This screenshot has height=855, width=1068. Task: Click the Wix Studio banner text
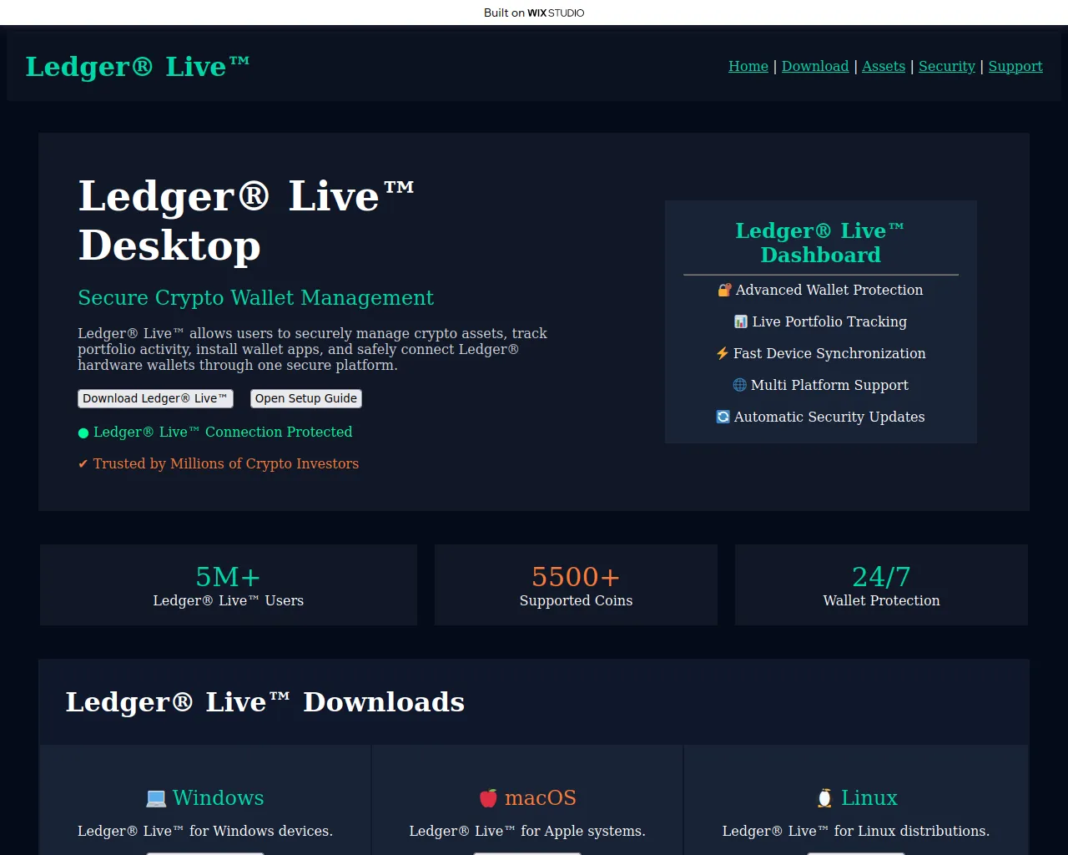534,13
